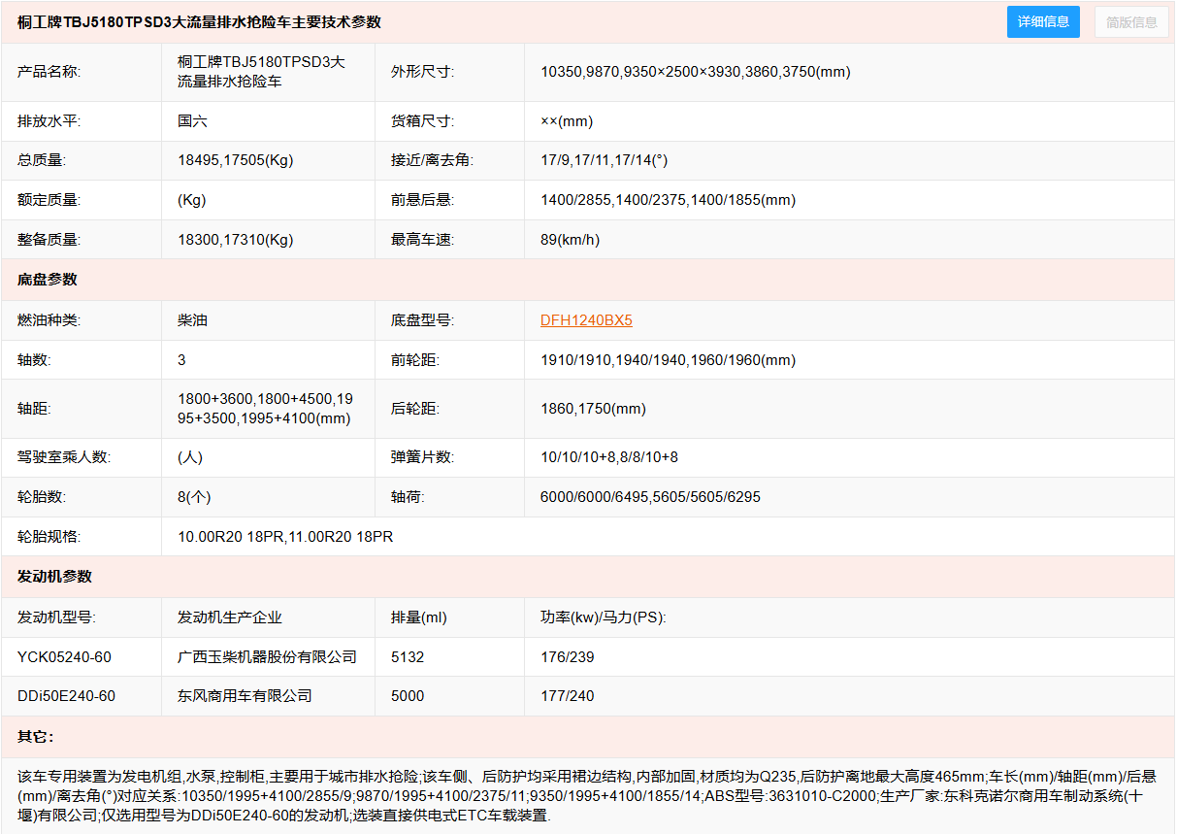Click the 轴数 label

pyautogui.click(x=34, y=360)
